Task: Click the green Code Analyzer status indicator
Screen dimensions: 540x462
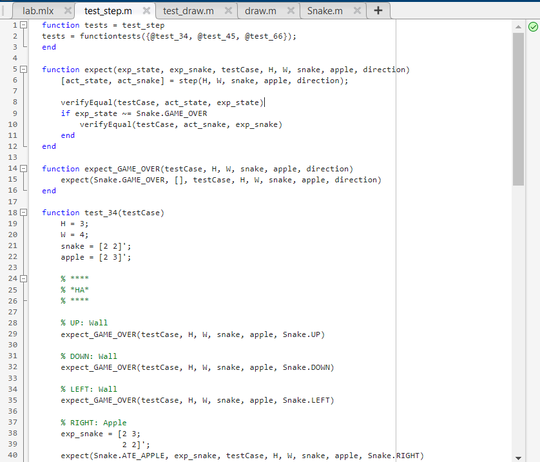Action: pyautogui.click(x=532, y=26)
